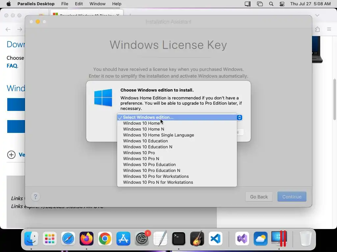
Task: Click the Parallels menu bar status icon
Action: pyautogui.click(x=247, y=4)
